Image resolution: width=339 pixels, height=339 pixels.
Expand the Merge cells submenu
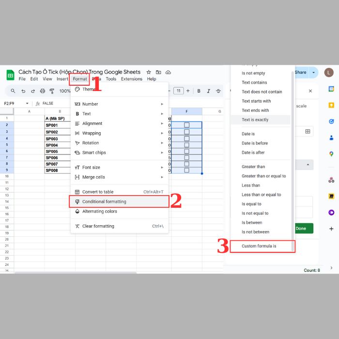pyautogui.click(x=162, y=177)
